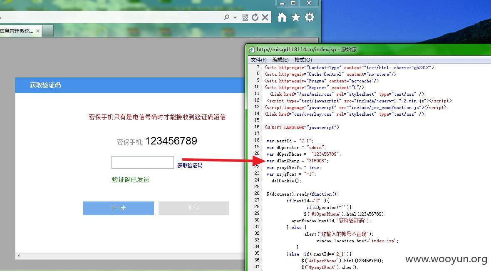Viewport: 491px width, 271px height.
Task: Maximize the IE browser window
Action: pos(293,3)
